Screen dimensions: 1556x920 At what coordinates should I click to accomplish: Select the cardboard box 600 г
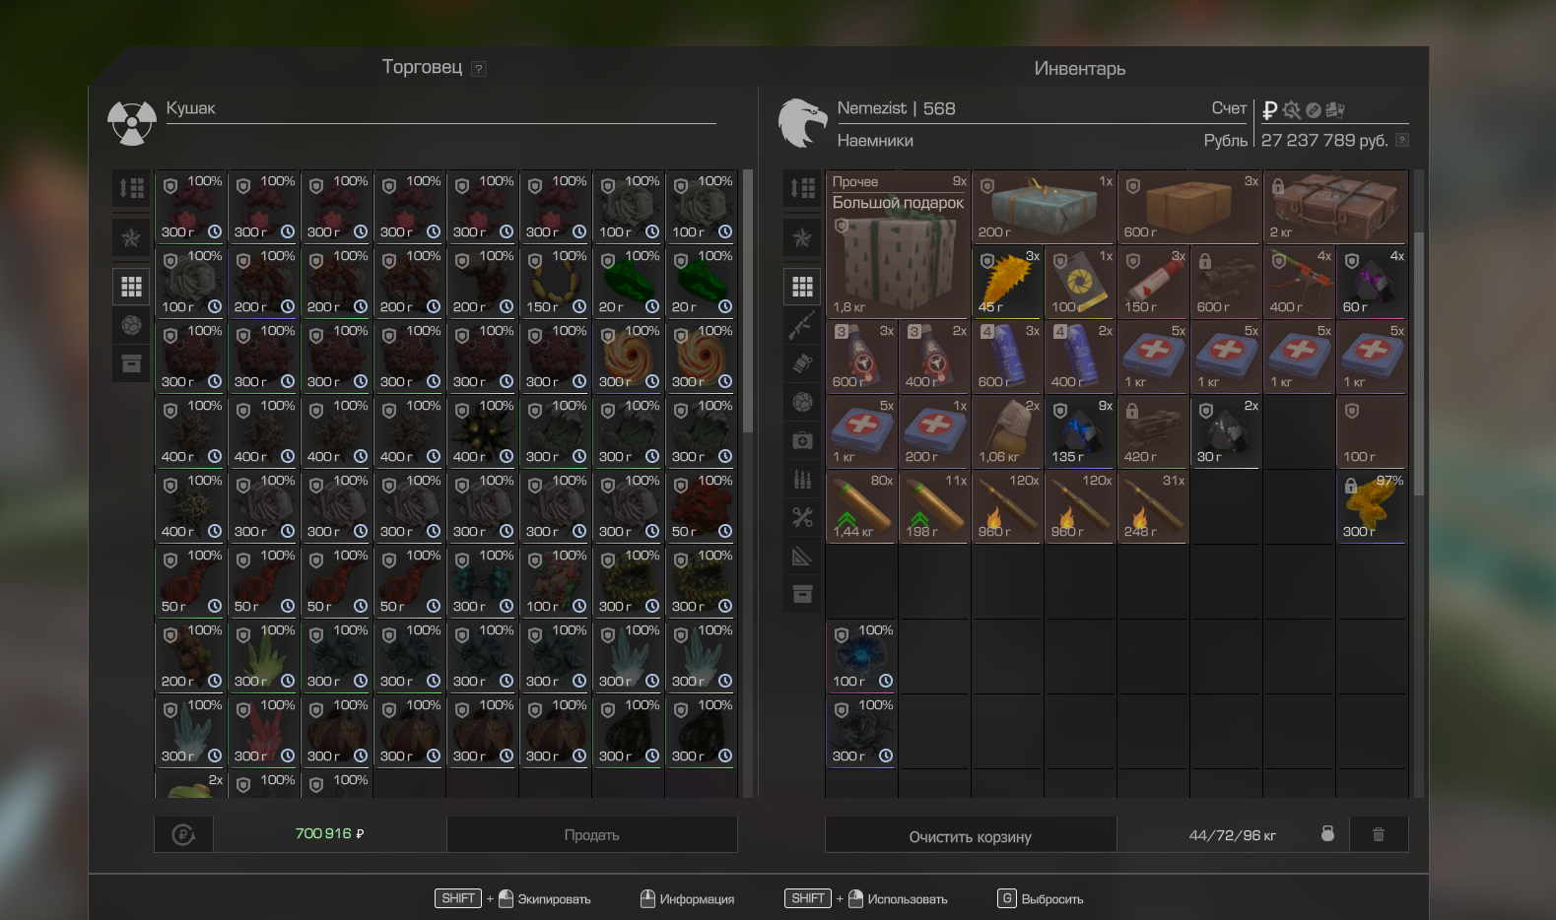click(1190, 207)
